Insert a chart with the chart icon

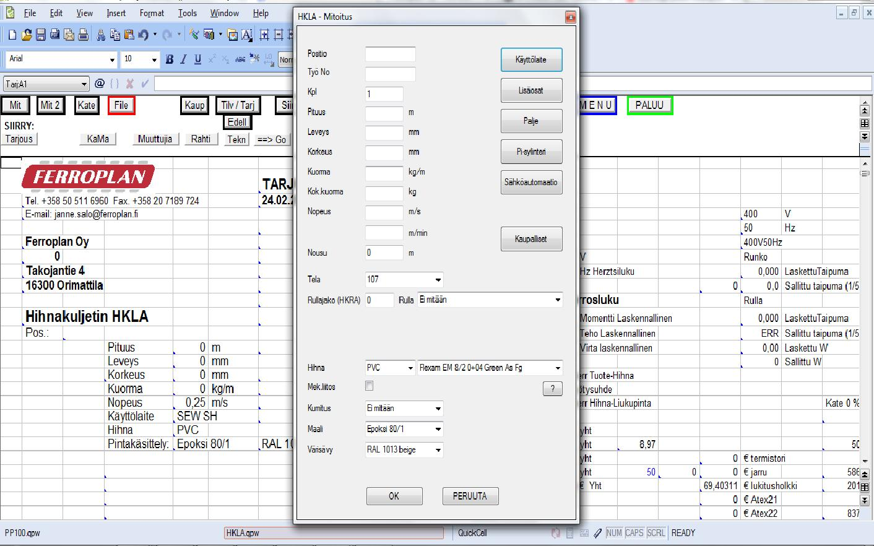(x=209, y=35)
